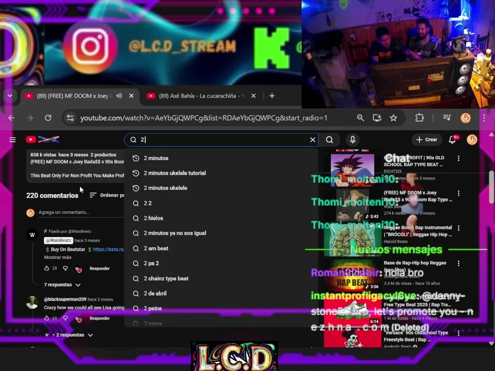Click the Agrega un comentario field
The height and width of the screenshot is (371, 495).
click(x=81, y=212)
